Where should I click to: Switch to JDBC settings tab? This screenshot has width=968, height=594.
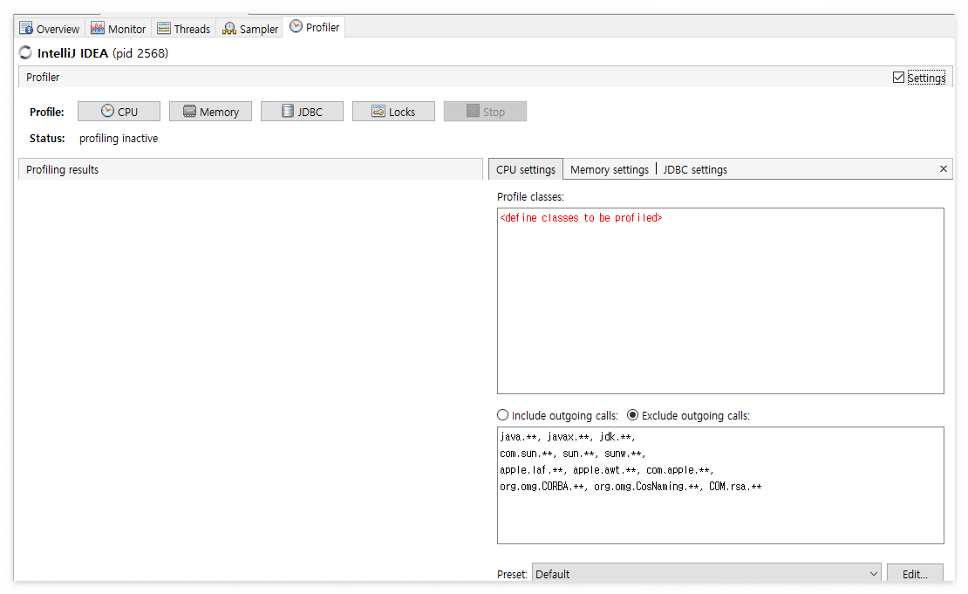pos(695,170)
